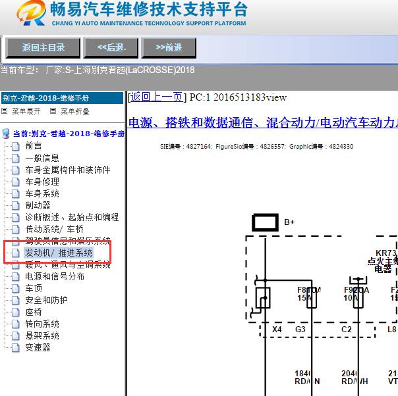
Task: Click the B+ battery terminal symbol in diagram
Action: coord(265,222)
